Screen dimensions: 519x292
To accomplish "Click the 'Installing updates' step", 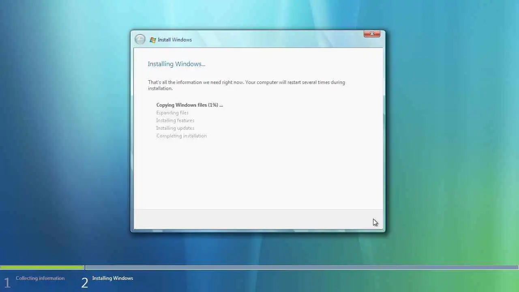I will pos(175,128).
